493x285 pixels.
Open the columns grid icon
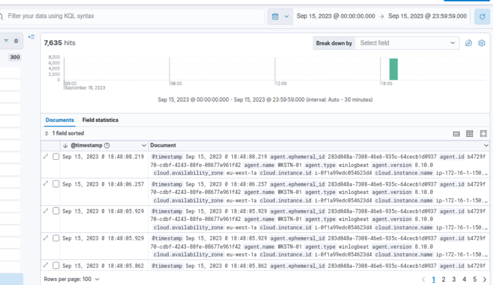[x=469, y=133]
